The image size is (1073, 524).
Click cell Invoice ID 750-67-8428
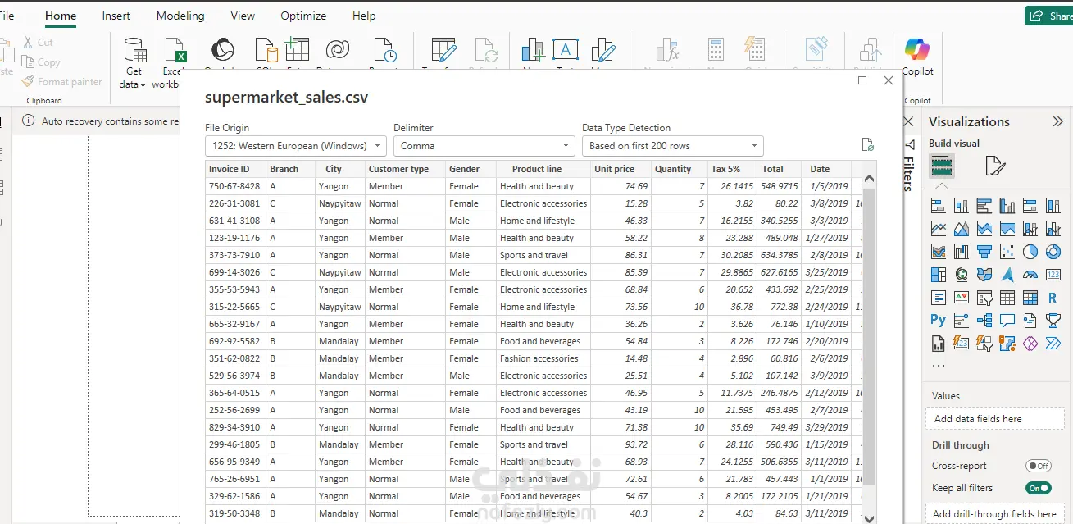coord(235,186)
